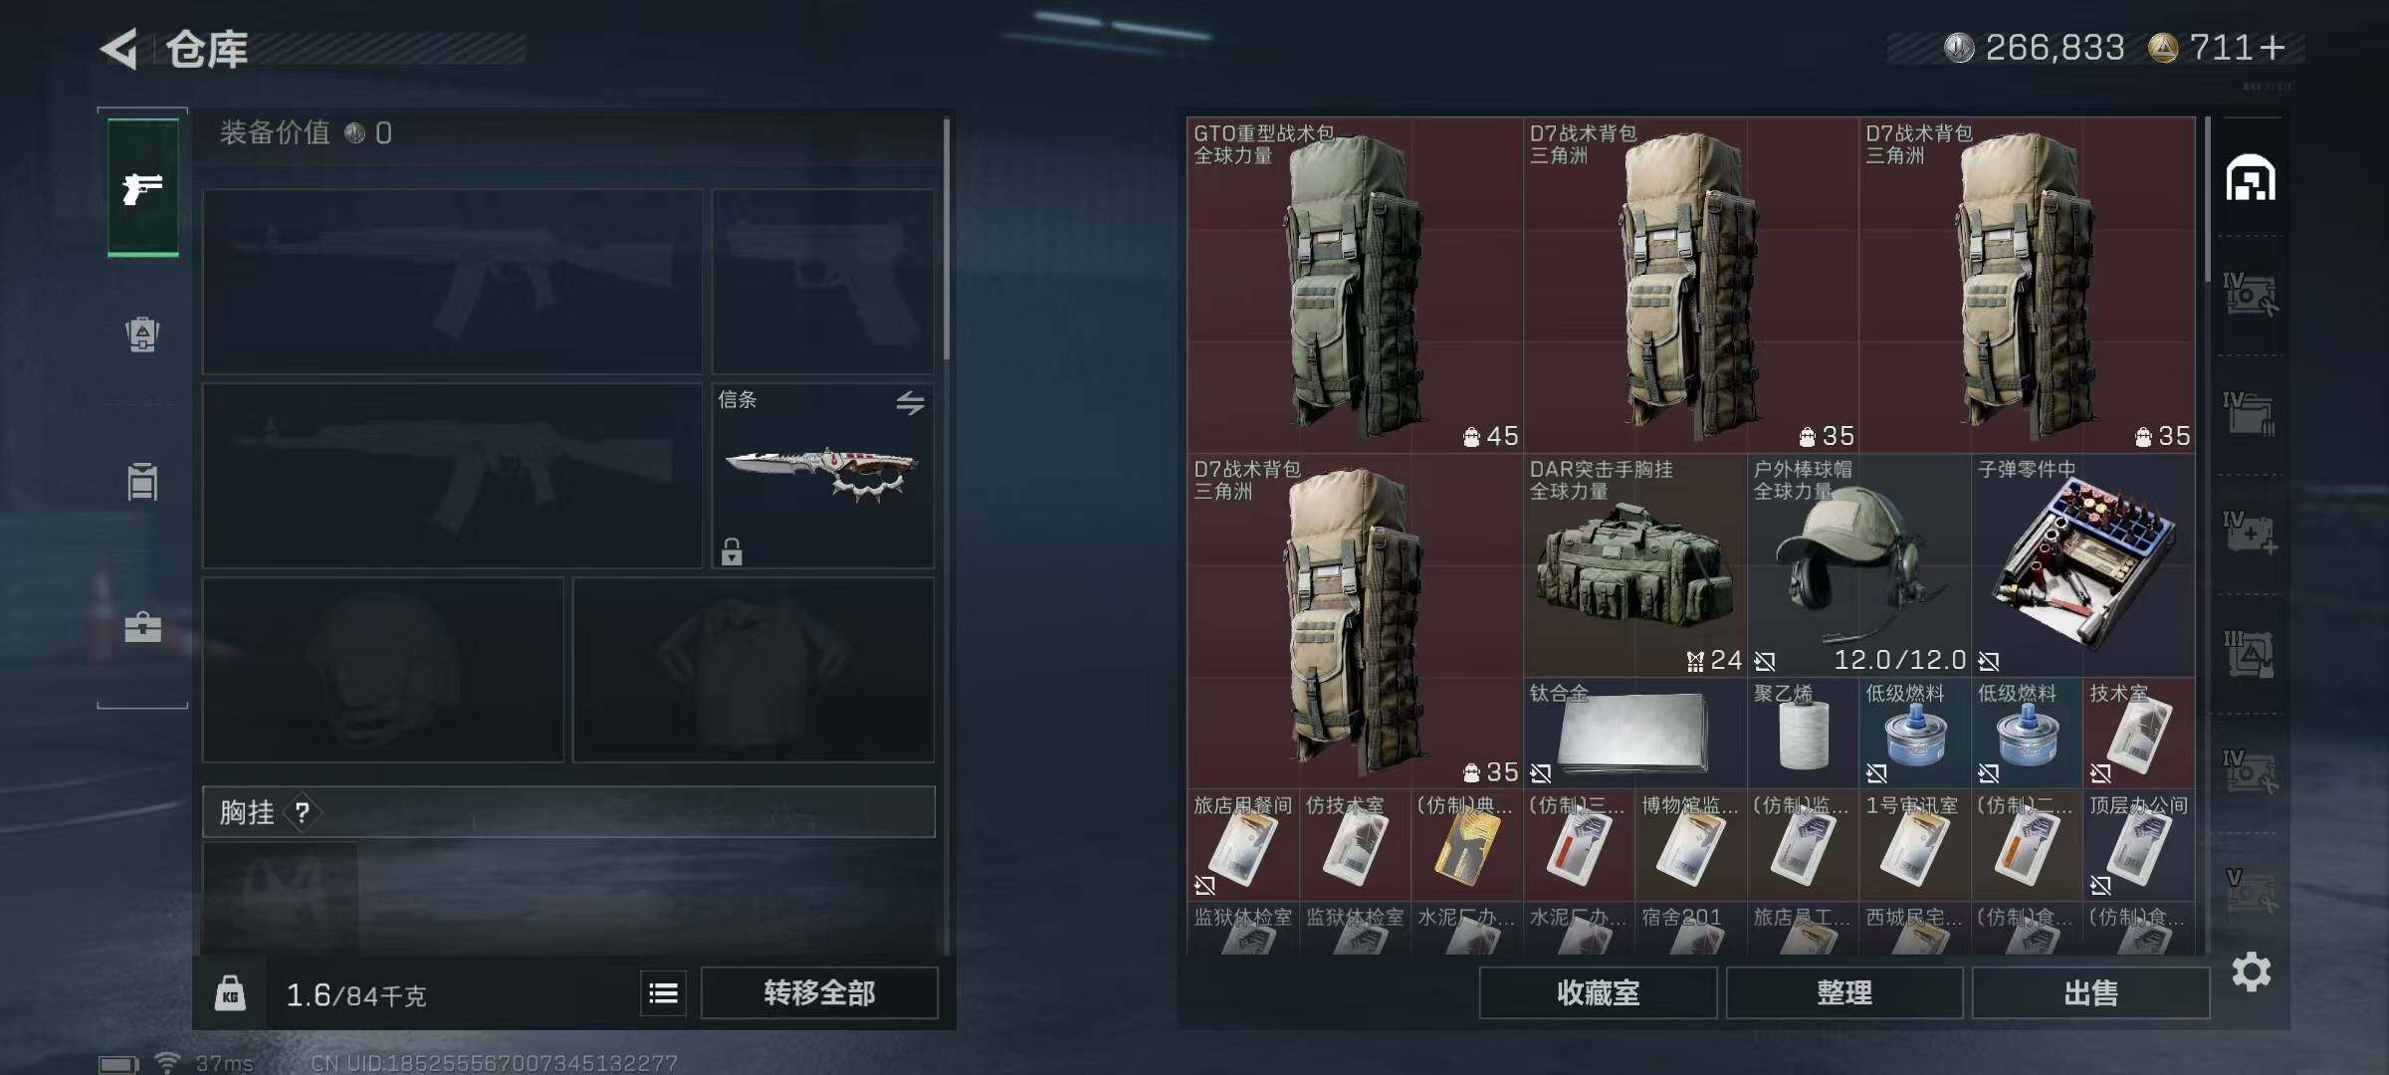Open the level V storage container icon

point(2251,889)
